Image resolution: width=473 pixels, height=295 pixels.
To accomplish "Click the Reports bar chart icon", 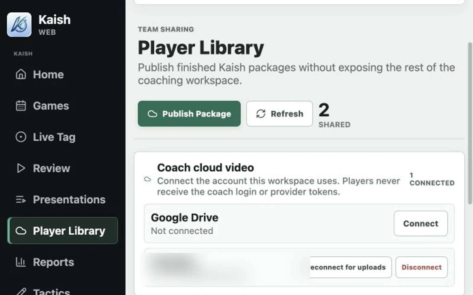I will pos(21,262).
